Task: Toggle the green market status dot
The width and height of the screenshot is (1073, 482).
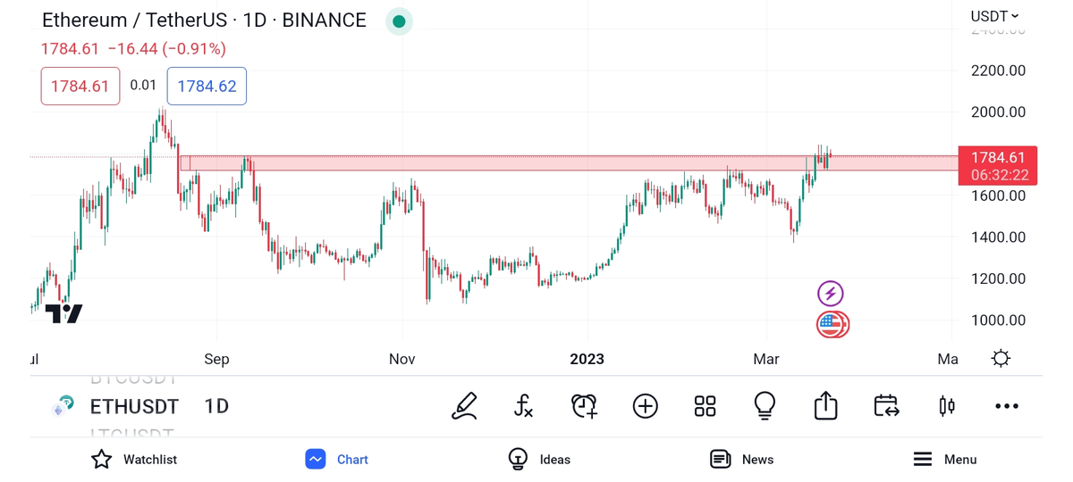Action: tap(399, 21)
